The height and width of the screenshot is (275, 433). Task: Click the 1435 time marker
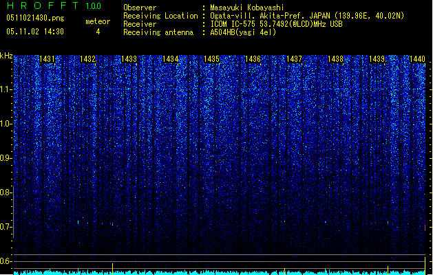point(211,59)
